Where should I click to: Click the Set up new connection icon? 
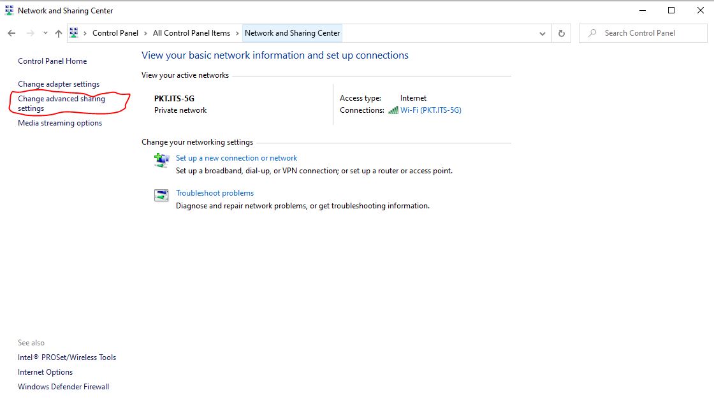point(162,160)
